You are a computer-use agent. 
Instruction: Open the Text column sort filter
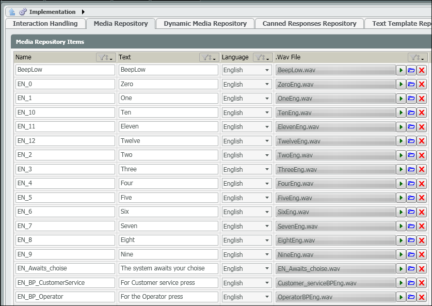click(x=209, y=57)
